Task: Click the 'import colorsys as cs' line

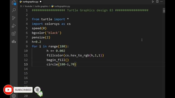Action: coord(51,24)
